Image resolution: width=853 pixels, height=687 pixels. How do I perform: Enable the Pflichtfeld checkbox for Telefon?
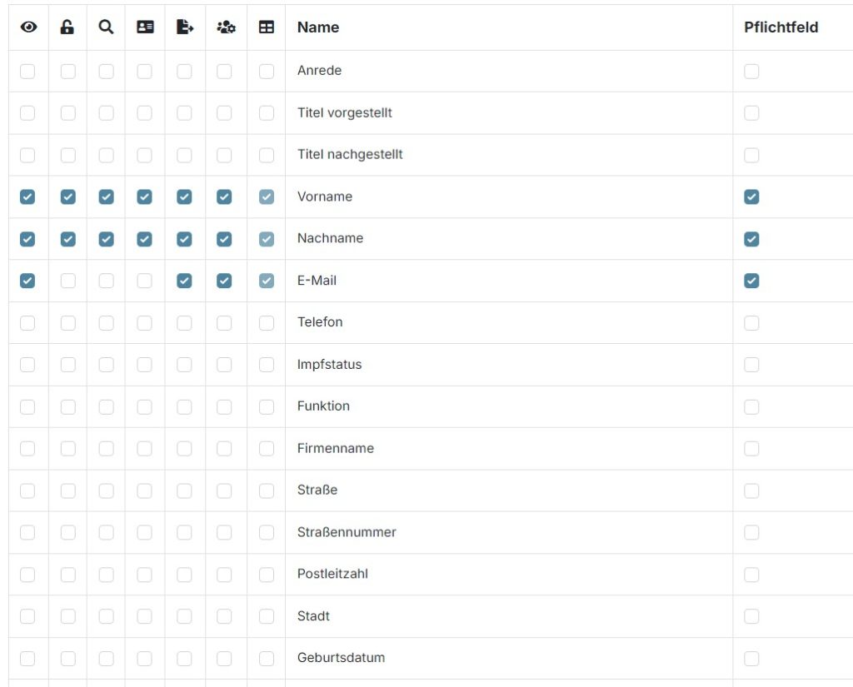click(751, 323)
